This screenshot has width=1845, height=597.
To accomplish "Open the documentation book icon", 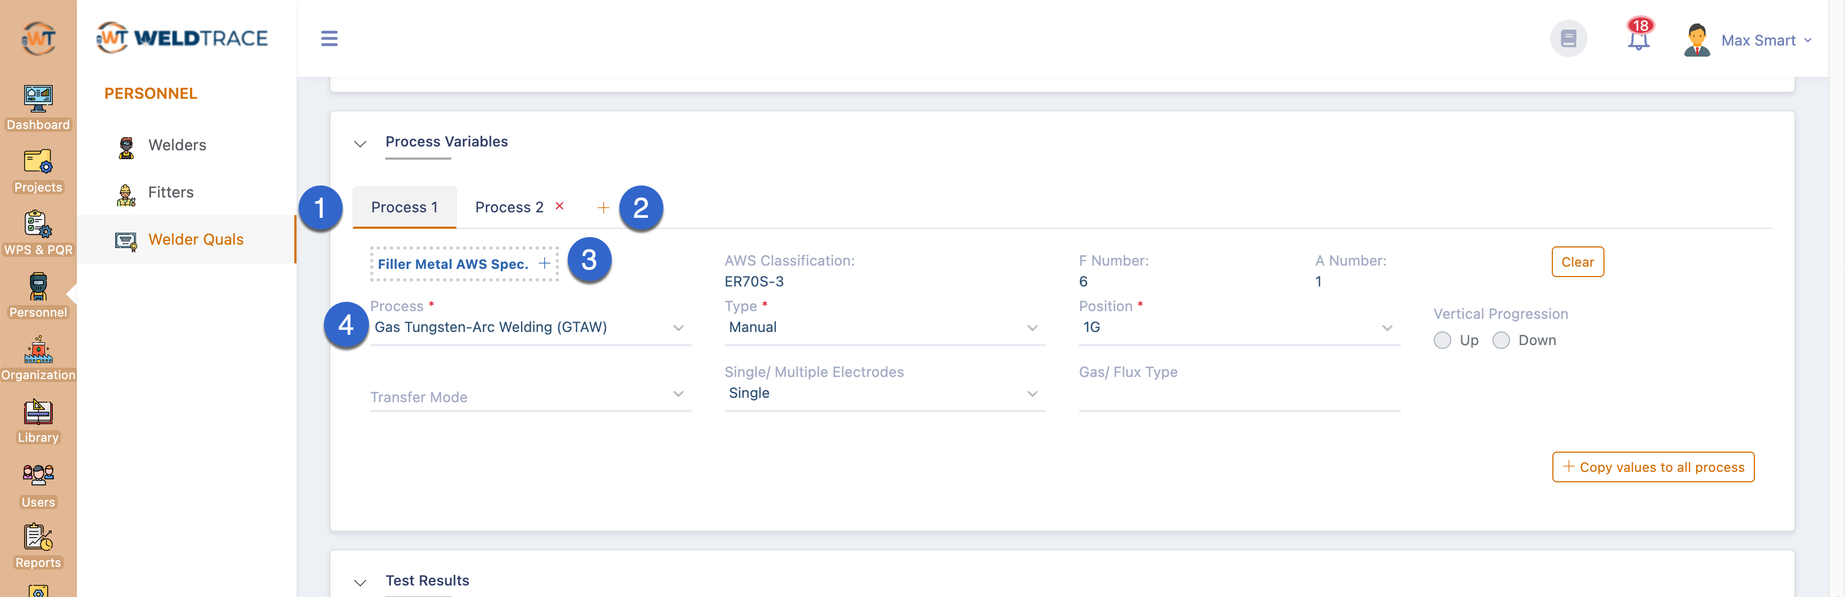I will pyautogui.click(x=1568, y=38).
